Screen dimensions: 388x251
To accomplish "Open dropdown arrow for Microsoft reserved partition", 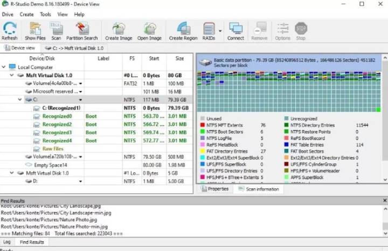I will point(80,92).
